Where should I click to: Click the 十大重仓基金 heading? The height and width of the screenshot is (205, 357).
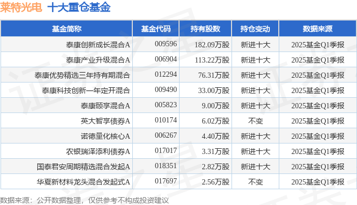[79, 7]
